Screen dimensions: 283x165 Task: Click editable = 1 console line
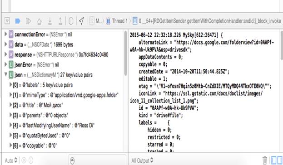pyautogui.click(x=153, y=79)
